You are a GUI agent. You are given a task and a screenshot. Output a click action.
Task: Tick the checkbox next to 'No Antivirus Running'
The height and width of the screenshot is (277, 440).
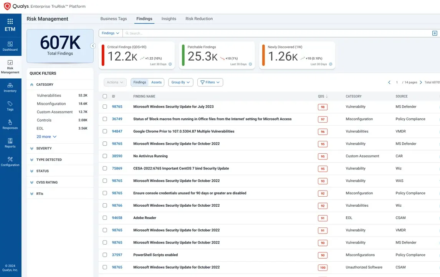pos(104,156)
